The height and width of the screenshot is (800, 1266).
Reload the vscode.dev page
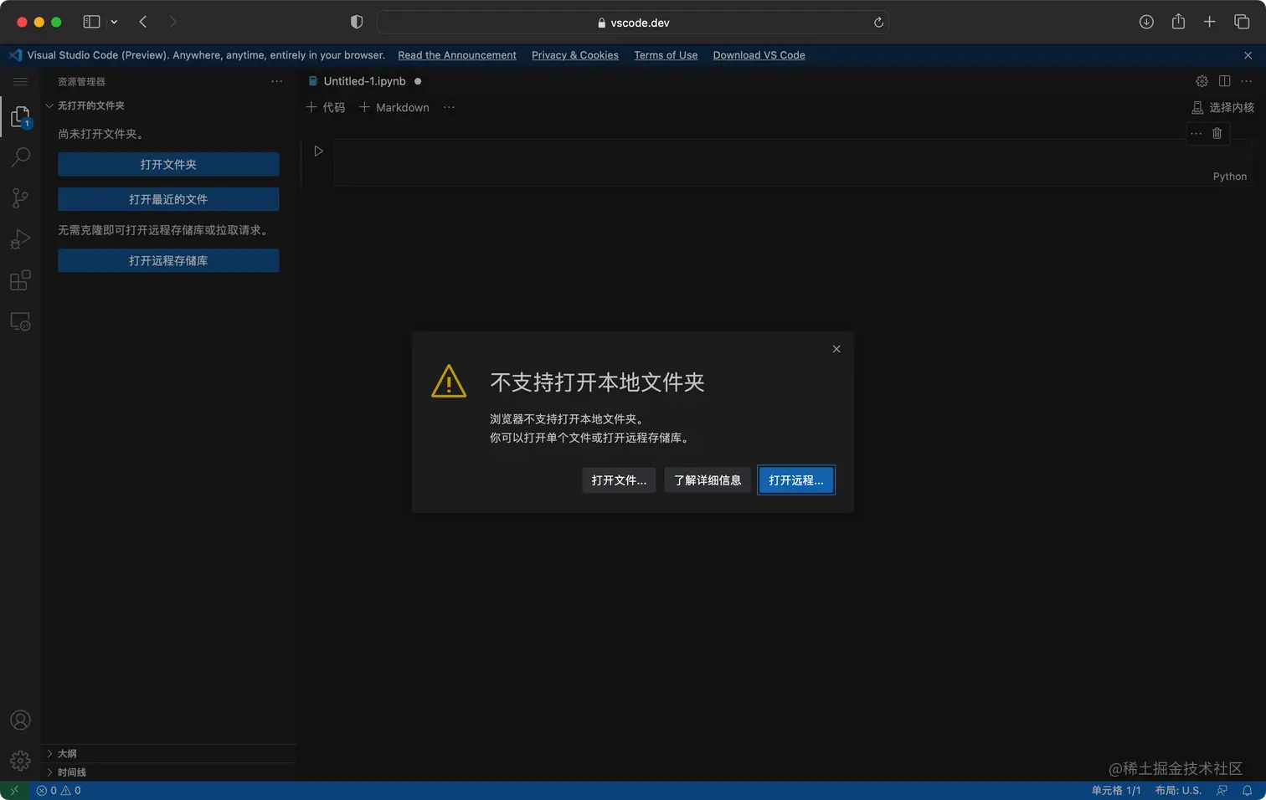click(x=878, y=23)
